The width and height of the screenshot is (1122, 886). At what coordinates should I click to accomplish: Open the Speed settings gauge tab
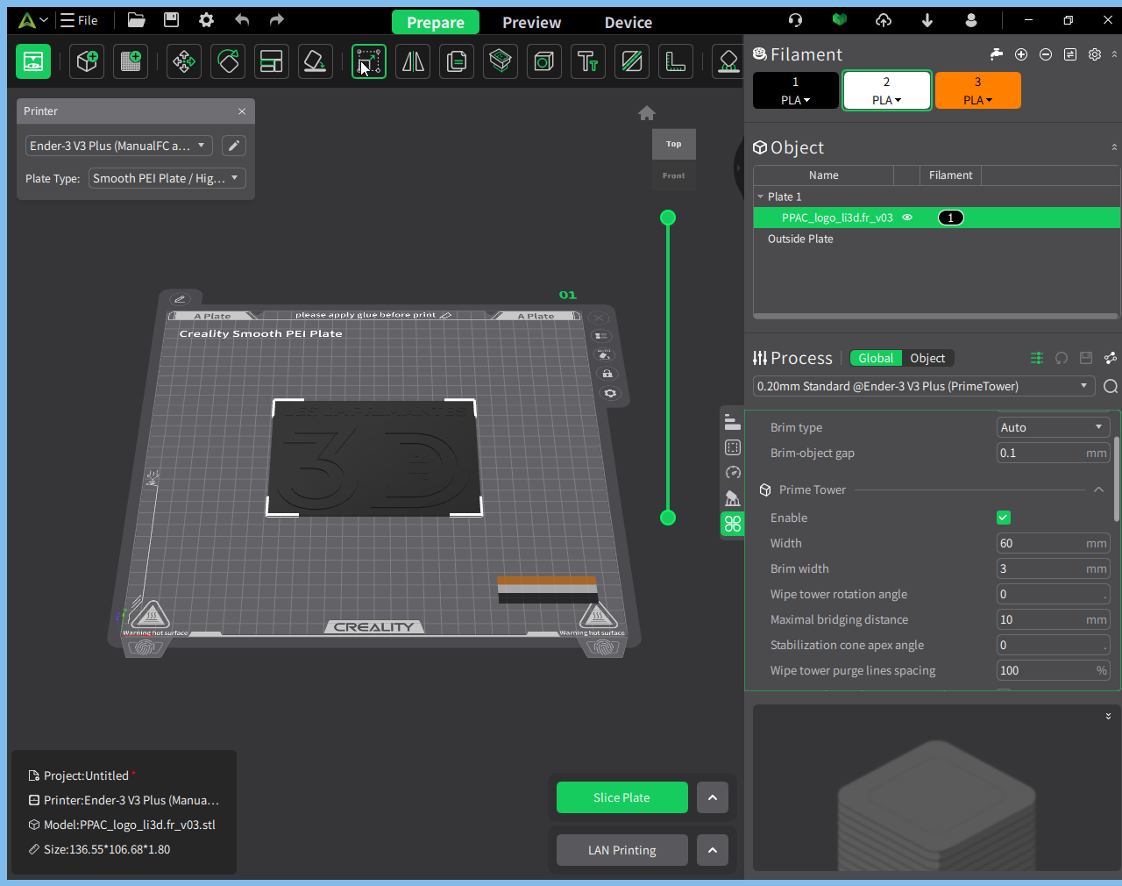pyautogui.click(x=733, y=473)
